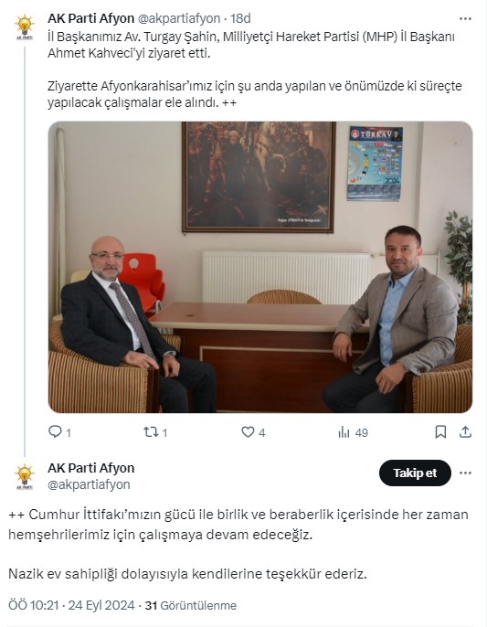Screen dimensions: 487x627
Task: Open AK Parti Afyon avatar on reply tweet
Action: pyautogui.click(x=25, y=476)
